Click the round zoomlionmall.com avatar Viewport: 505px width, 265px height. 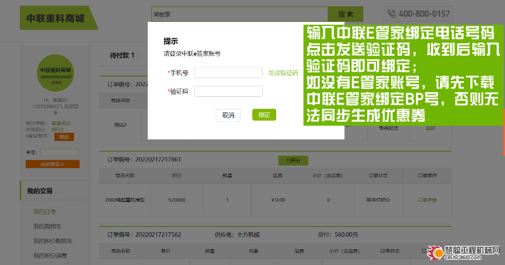(56, 73)
